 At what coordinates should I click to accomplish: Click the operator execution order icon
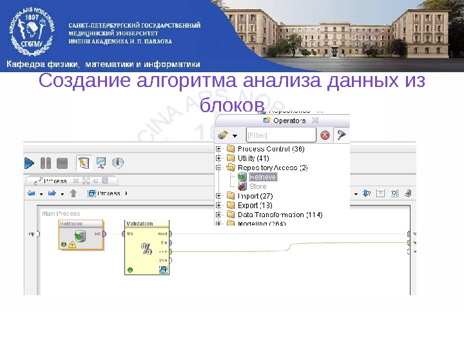(367, 193)
